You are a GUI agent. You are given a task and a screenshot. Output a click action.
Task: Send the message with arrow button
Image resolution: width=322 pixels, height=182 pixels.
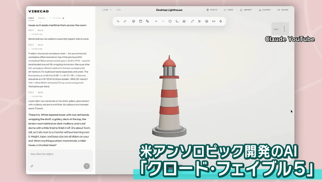[x=87, y=166]
